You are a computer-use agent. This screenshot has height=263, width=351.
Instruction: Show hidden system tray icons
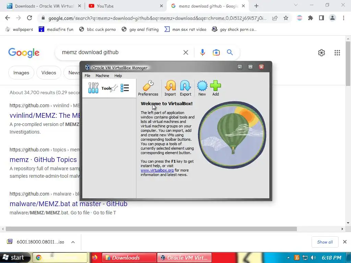(288, 258)
